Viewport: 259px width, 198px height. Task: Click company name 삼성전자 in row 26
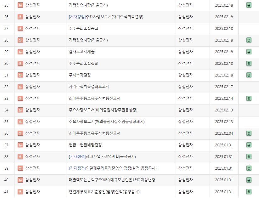33,17
